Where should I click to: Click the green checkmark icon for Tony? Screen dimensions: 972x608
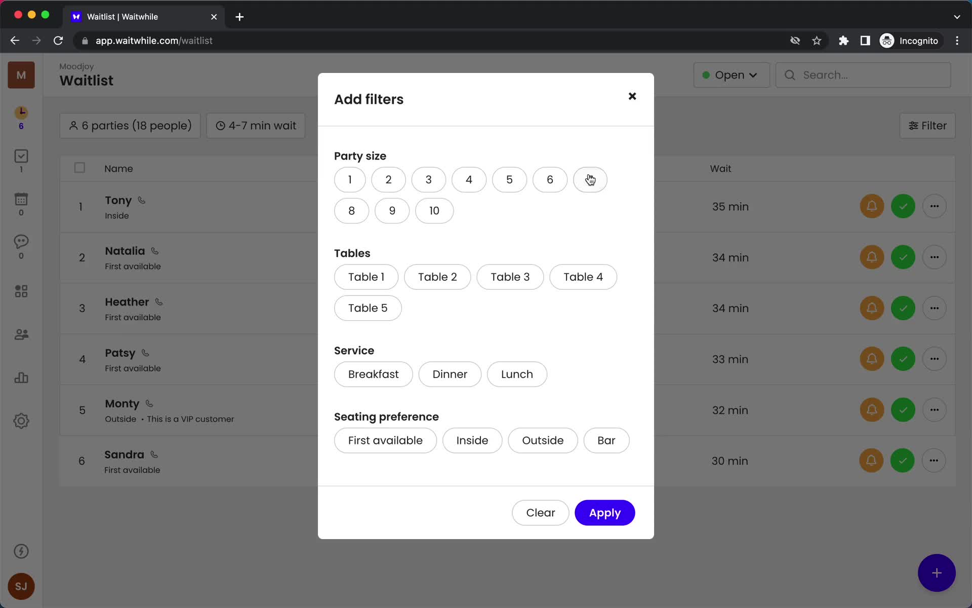click(x=903, y=206)
